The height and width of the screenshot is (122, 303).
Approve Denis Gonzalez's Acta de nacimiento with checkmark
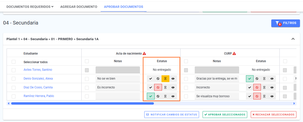[151, 79]
